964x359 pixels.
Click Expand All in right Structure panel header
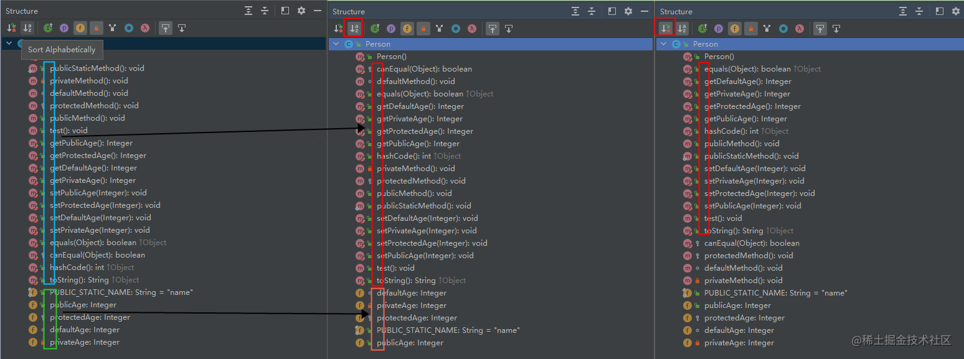click(x=903, y=11)
